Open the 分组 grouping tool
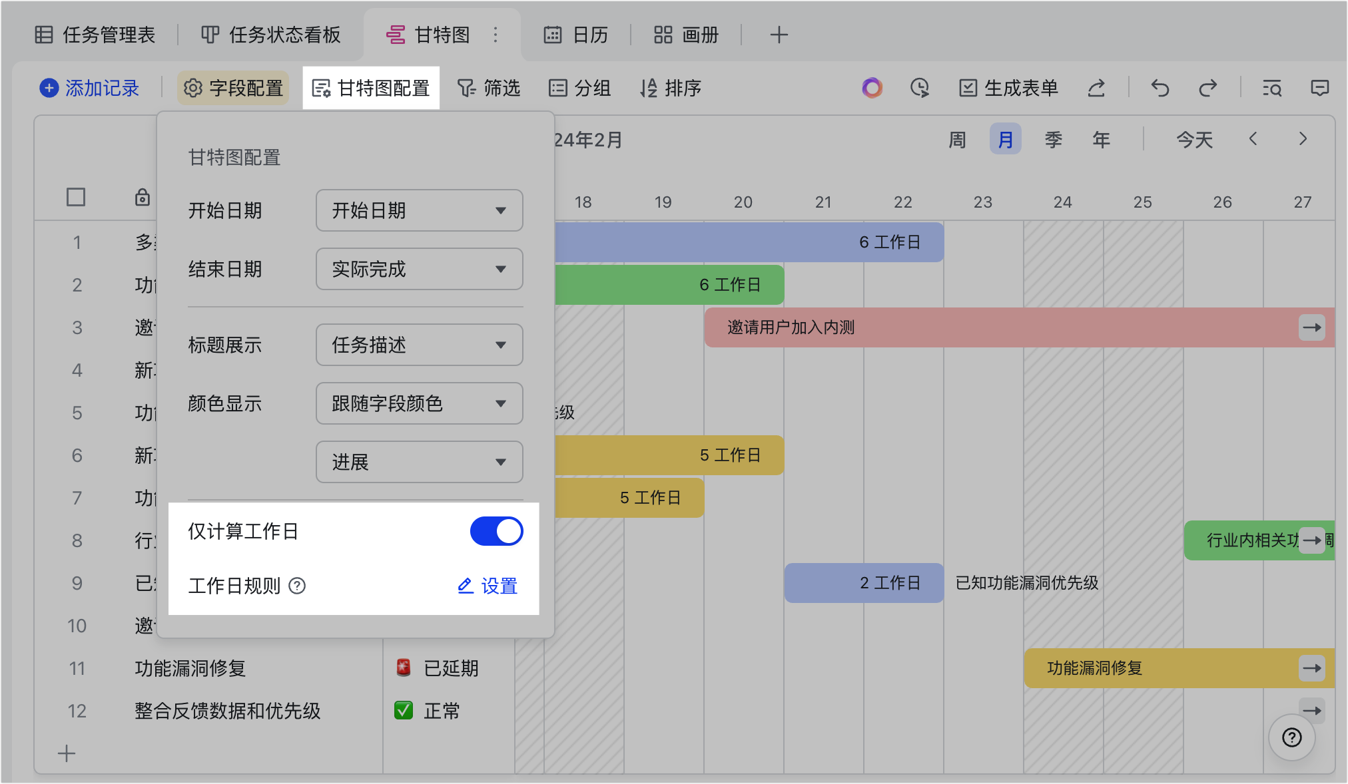Screen dimensions: 1348x784 tap(579, 88)
